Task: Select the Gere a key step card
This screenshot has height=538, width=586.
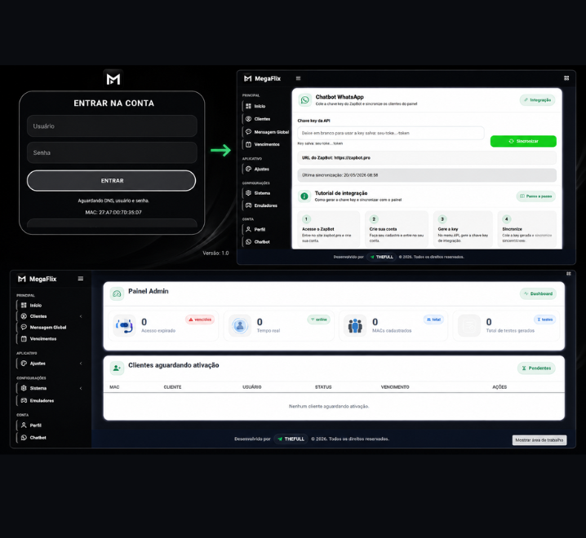Action: click(463, 229)
